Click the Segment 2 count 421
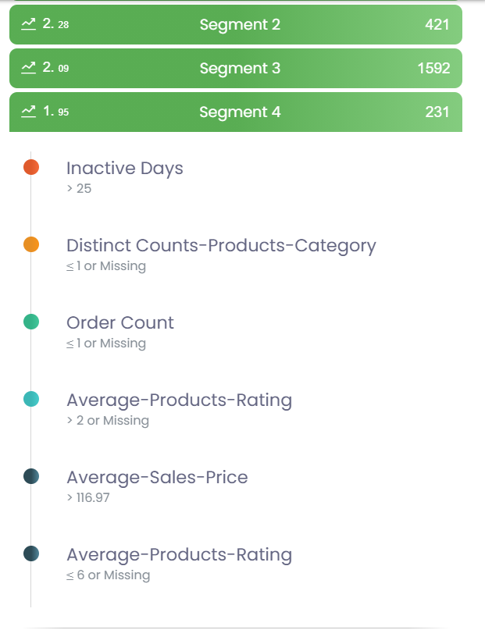Screen dimensions: 485x630 click(437, 24)
